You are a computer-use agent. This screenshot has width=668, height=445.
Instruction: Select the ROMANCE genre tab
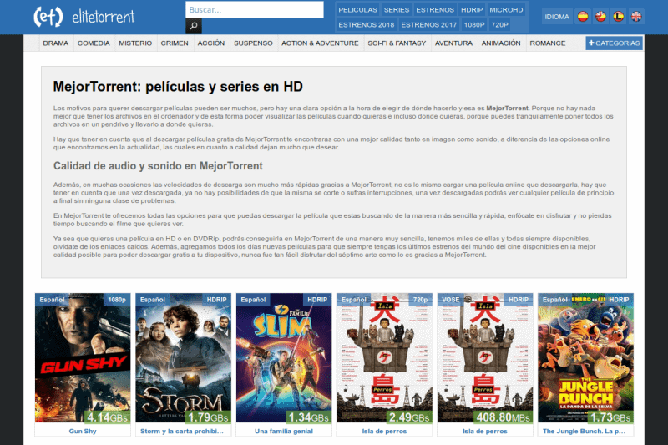(548, 43)
